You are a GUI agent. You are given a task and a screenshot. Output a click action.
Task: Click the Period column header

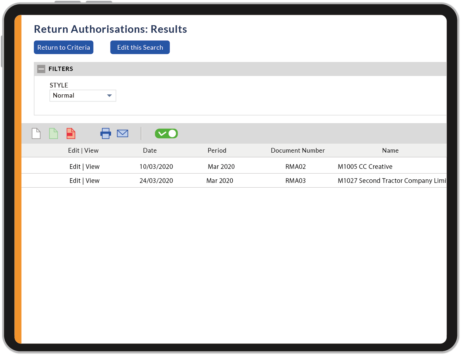pyautogui.click(x=217, y=150)
